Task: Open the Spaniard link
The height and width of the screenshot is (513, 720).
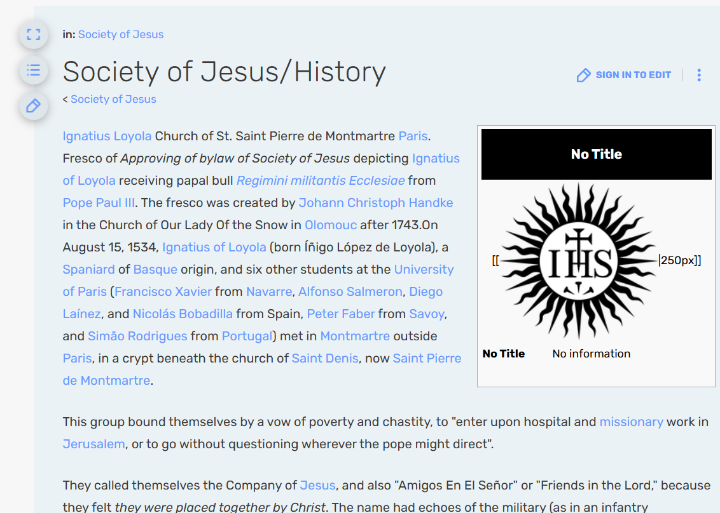Action: [88, 270]
